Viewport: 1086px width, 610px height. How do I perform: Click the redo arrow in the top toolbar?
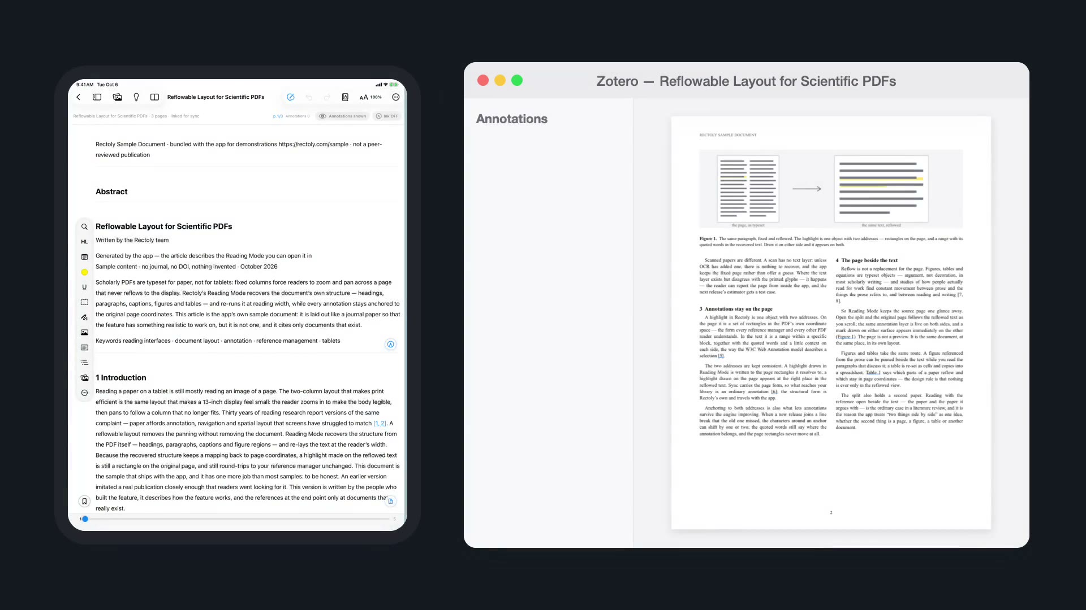pos(327,97)
